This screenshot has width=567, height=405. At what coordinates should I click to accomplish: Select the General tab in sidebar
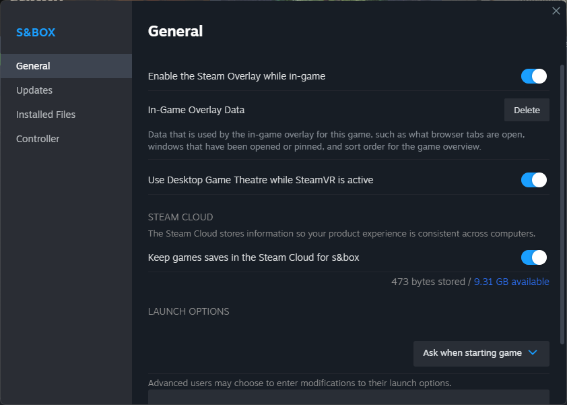[34, 66]
